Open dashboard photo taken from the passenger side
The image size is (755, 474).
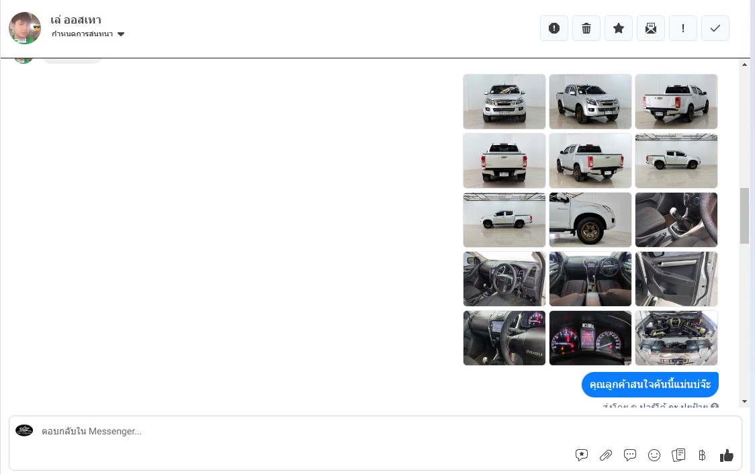tap(504, 279)
